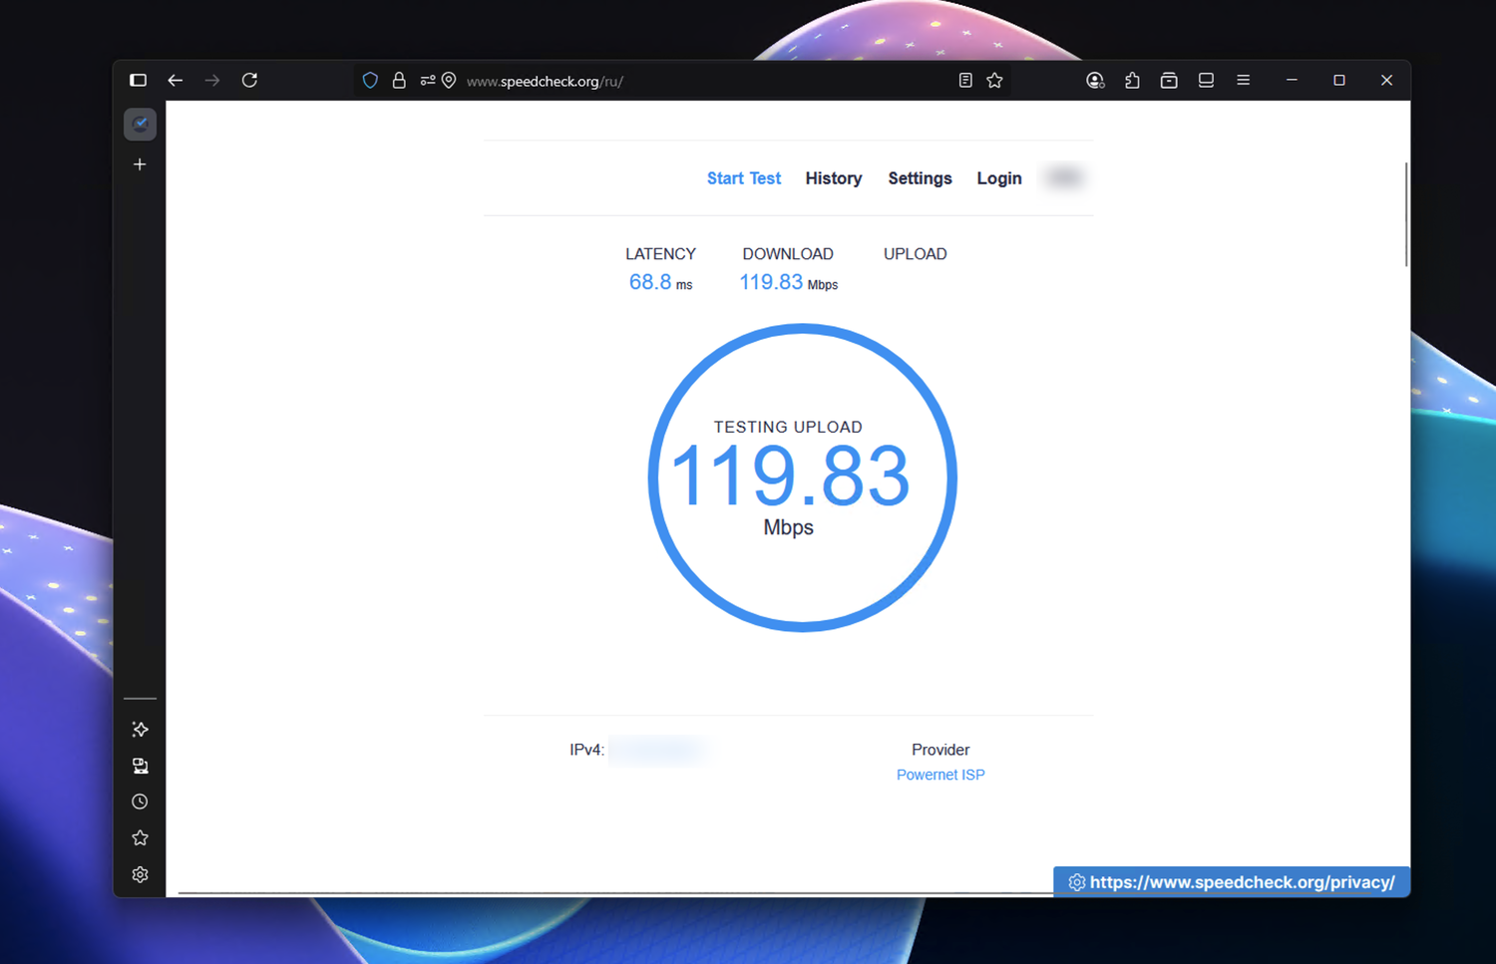Click the toolbar icon left of the hamburger menu
This screenshot has width=1496, height=964.
1206,81
